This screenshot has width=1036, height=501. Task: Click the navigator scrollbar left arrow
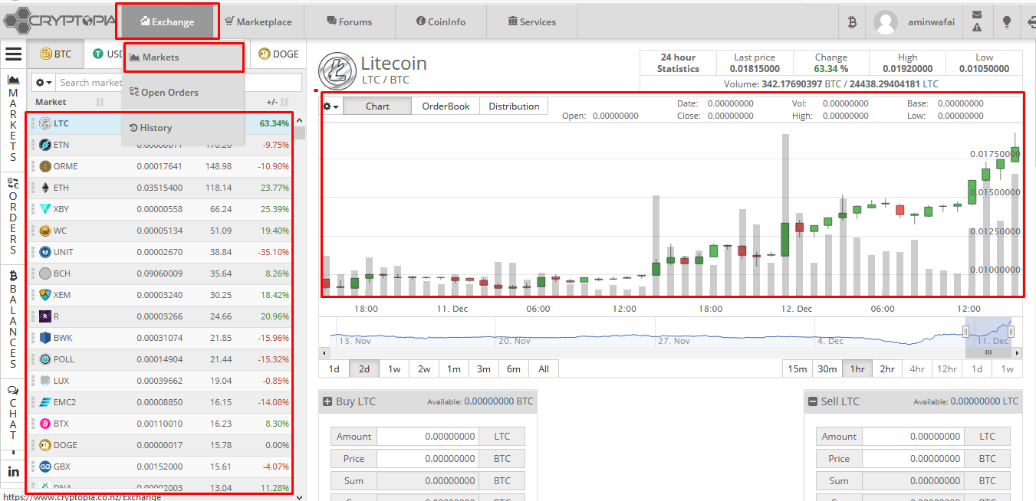(325, 353)
